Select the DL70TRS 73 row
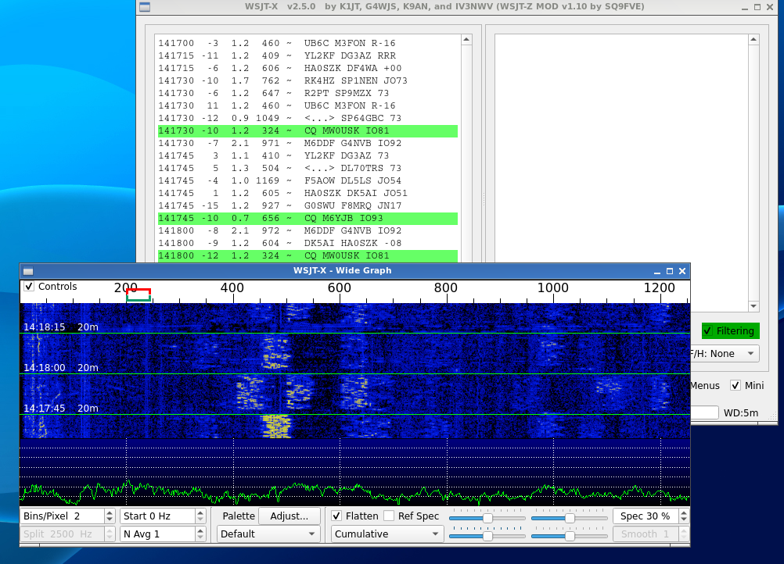The height and width of the screenshot is (564, 784). click(307, 168)
